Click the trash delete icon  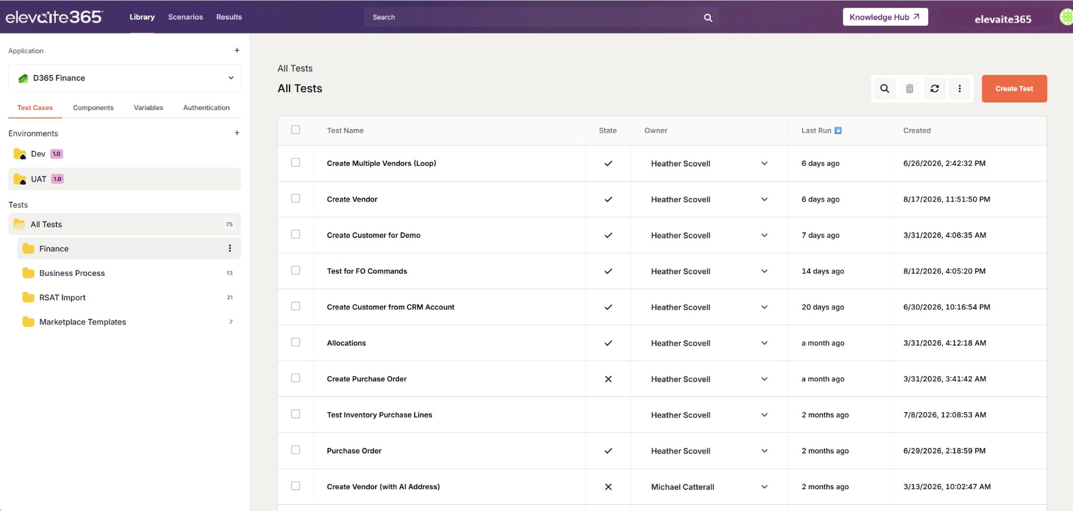(x=910, y=88)
